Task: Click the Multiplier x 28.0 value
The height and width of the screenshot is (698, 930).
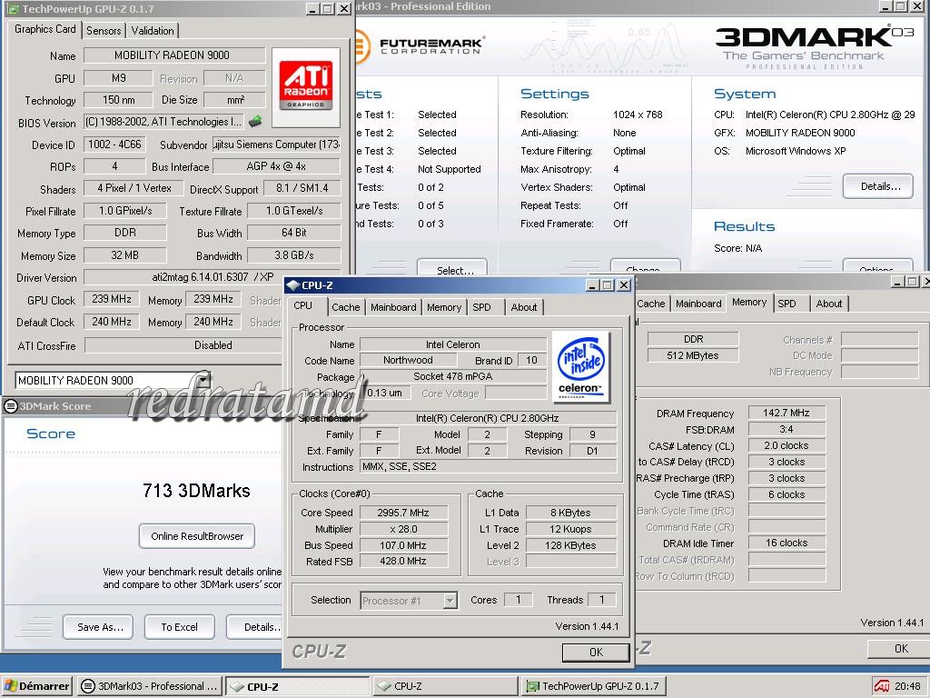Action: click(403, 529)
